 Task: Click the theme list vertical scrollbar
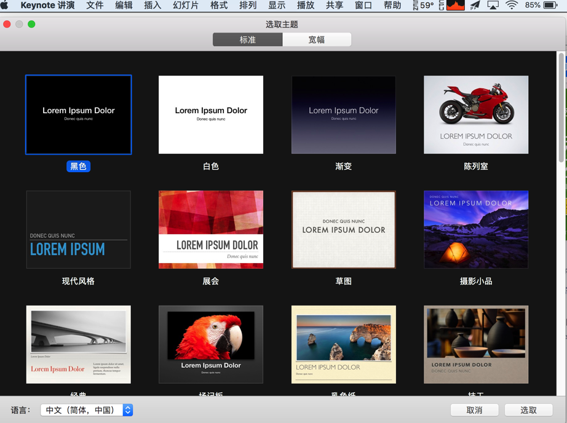pos(561,108)
